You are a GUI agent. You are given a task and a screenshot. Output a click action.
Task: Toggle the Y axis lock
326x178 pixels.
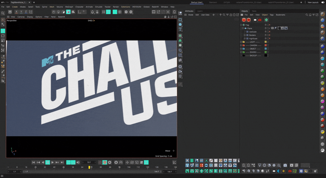pyautogui.click(x=21, y=12)
